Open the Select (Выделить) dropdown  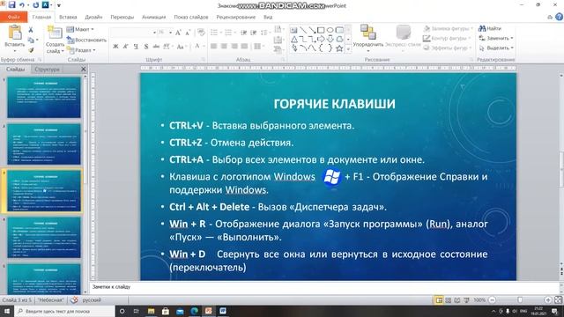[496, 48]
